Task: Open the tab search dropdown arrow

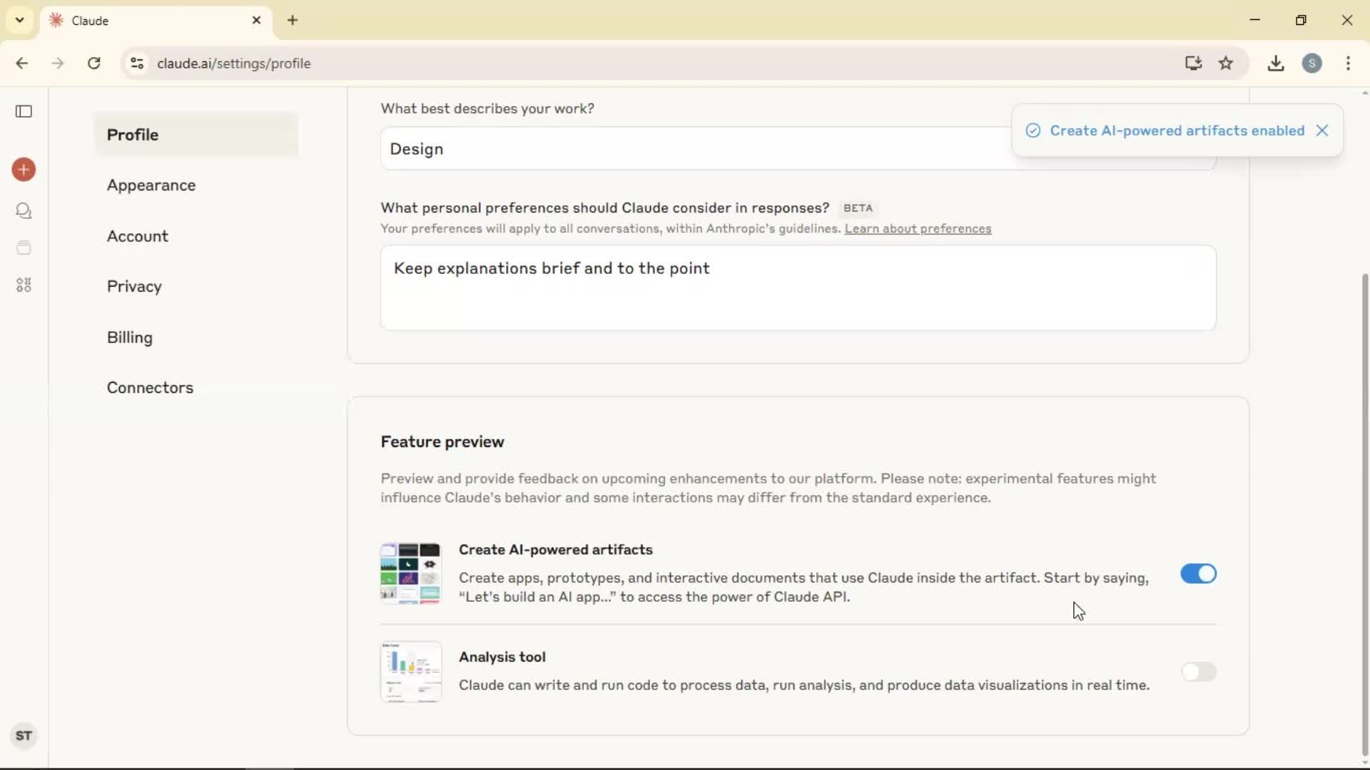Action: pos(20,20)
